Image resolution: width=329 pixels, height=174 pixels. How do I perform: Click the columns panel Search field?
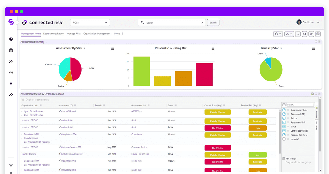[x=300, y=105]
